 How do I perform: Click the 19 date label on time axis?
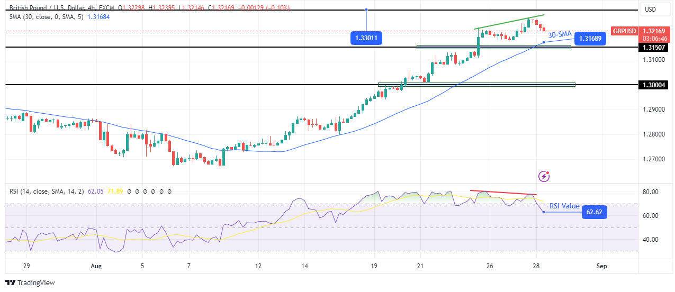pos(374,265)
